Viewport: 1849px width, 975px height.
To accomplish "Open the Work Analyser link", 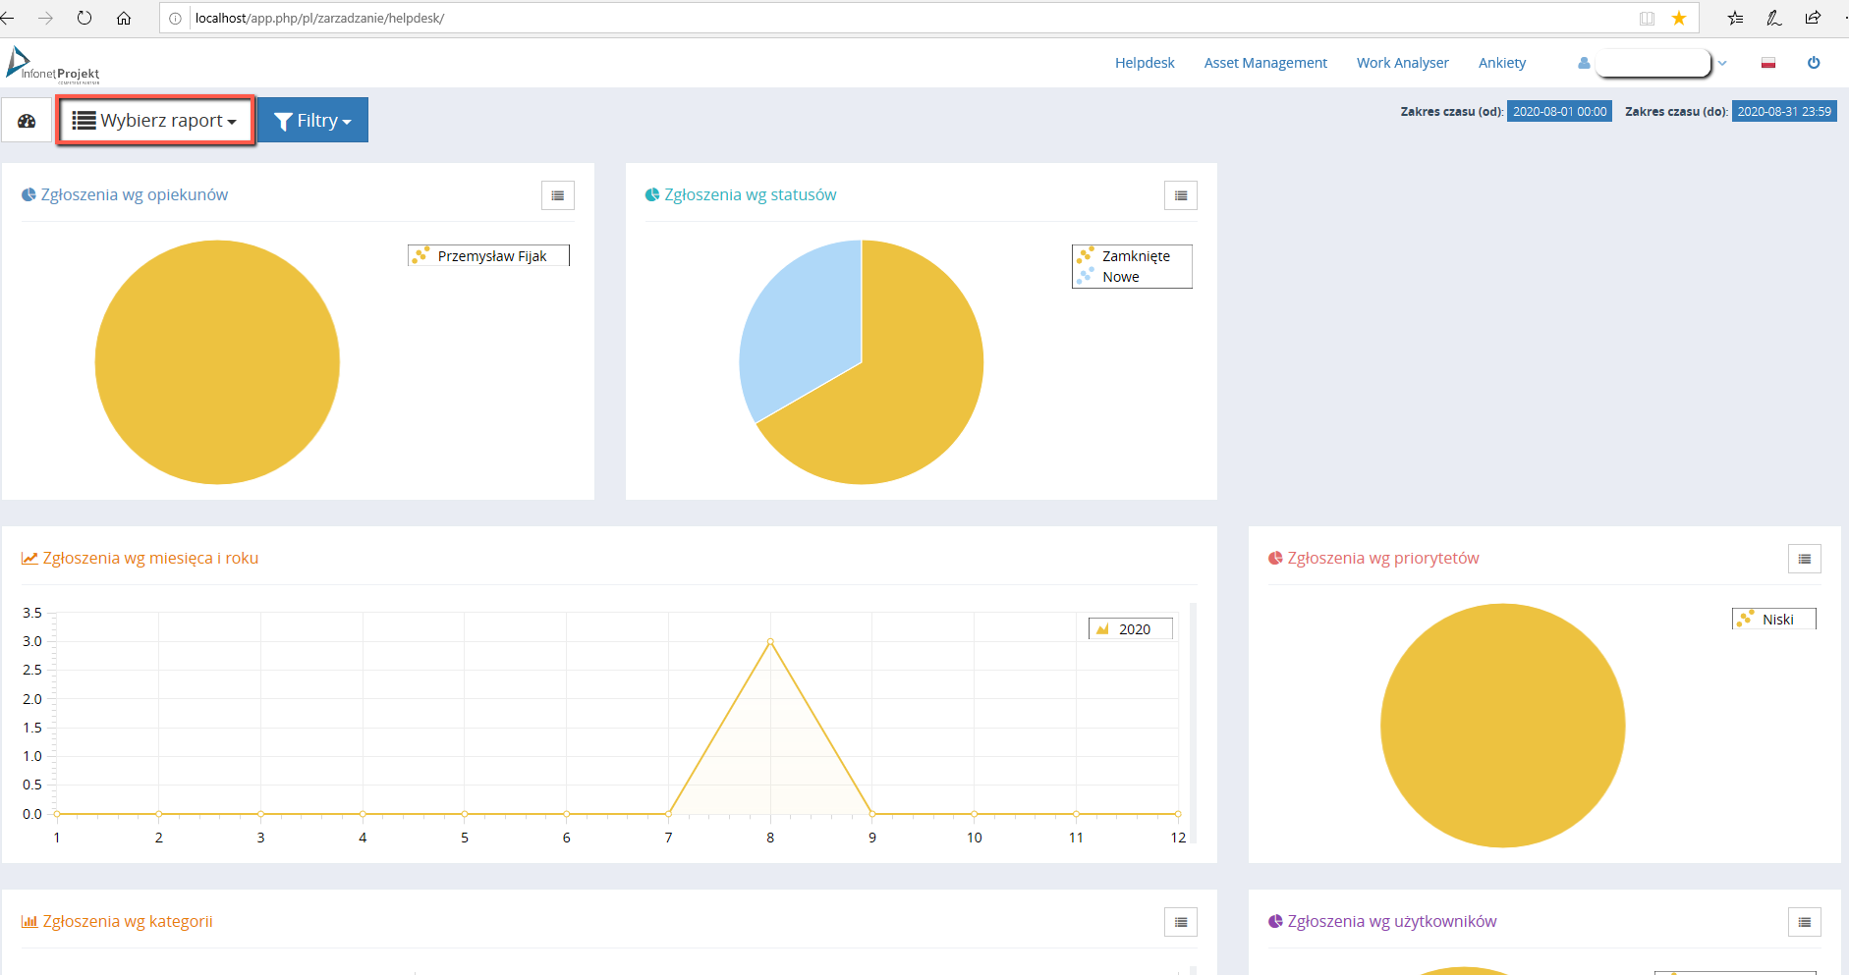I will (1402, 63).
